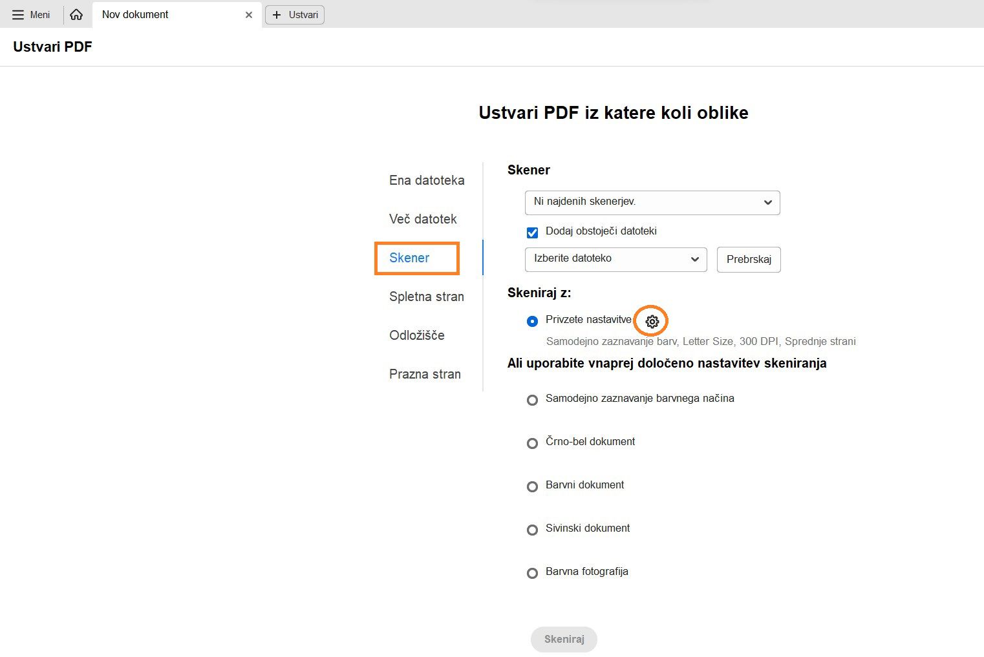The image size is (984, 657).
Task: Select Spletna stran in the sidebar
Action: coord(426,297)
